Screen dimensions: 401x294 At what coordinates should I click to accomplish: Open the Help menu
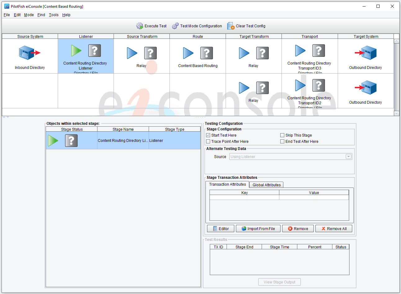coord(66,15)
